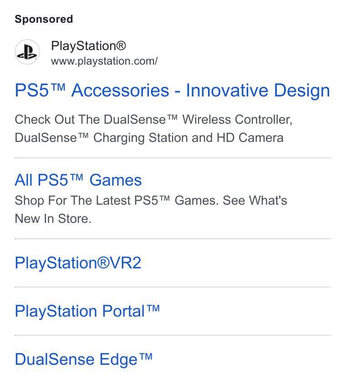
Task: Open the All PS5 Games sitelink
Action: (78, 180)
